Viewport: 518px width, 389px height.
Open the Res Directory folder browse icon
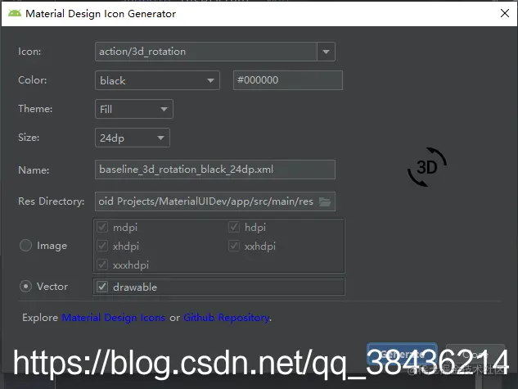(325, 201)
